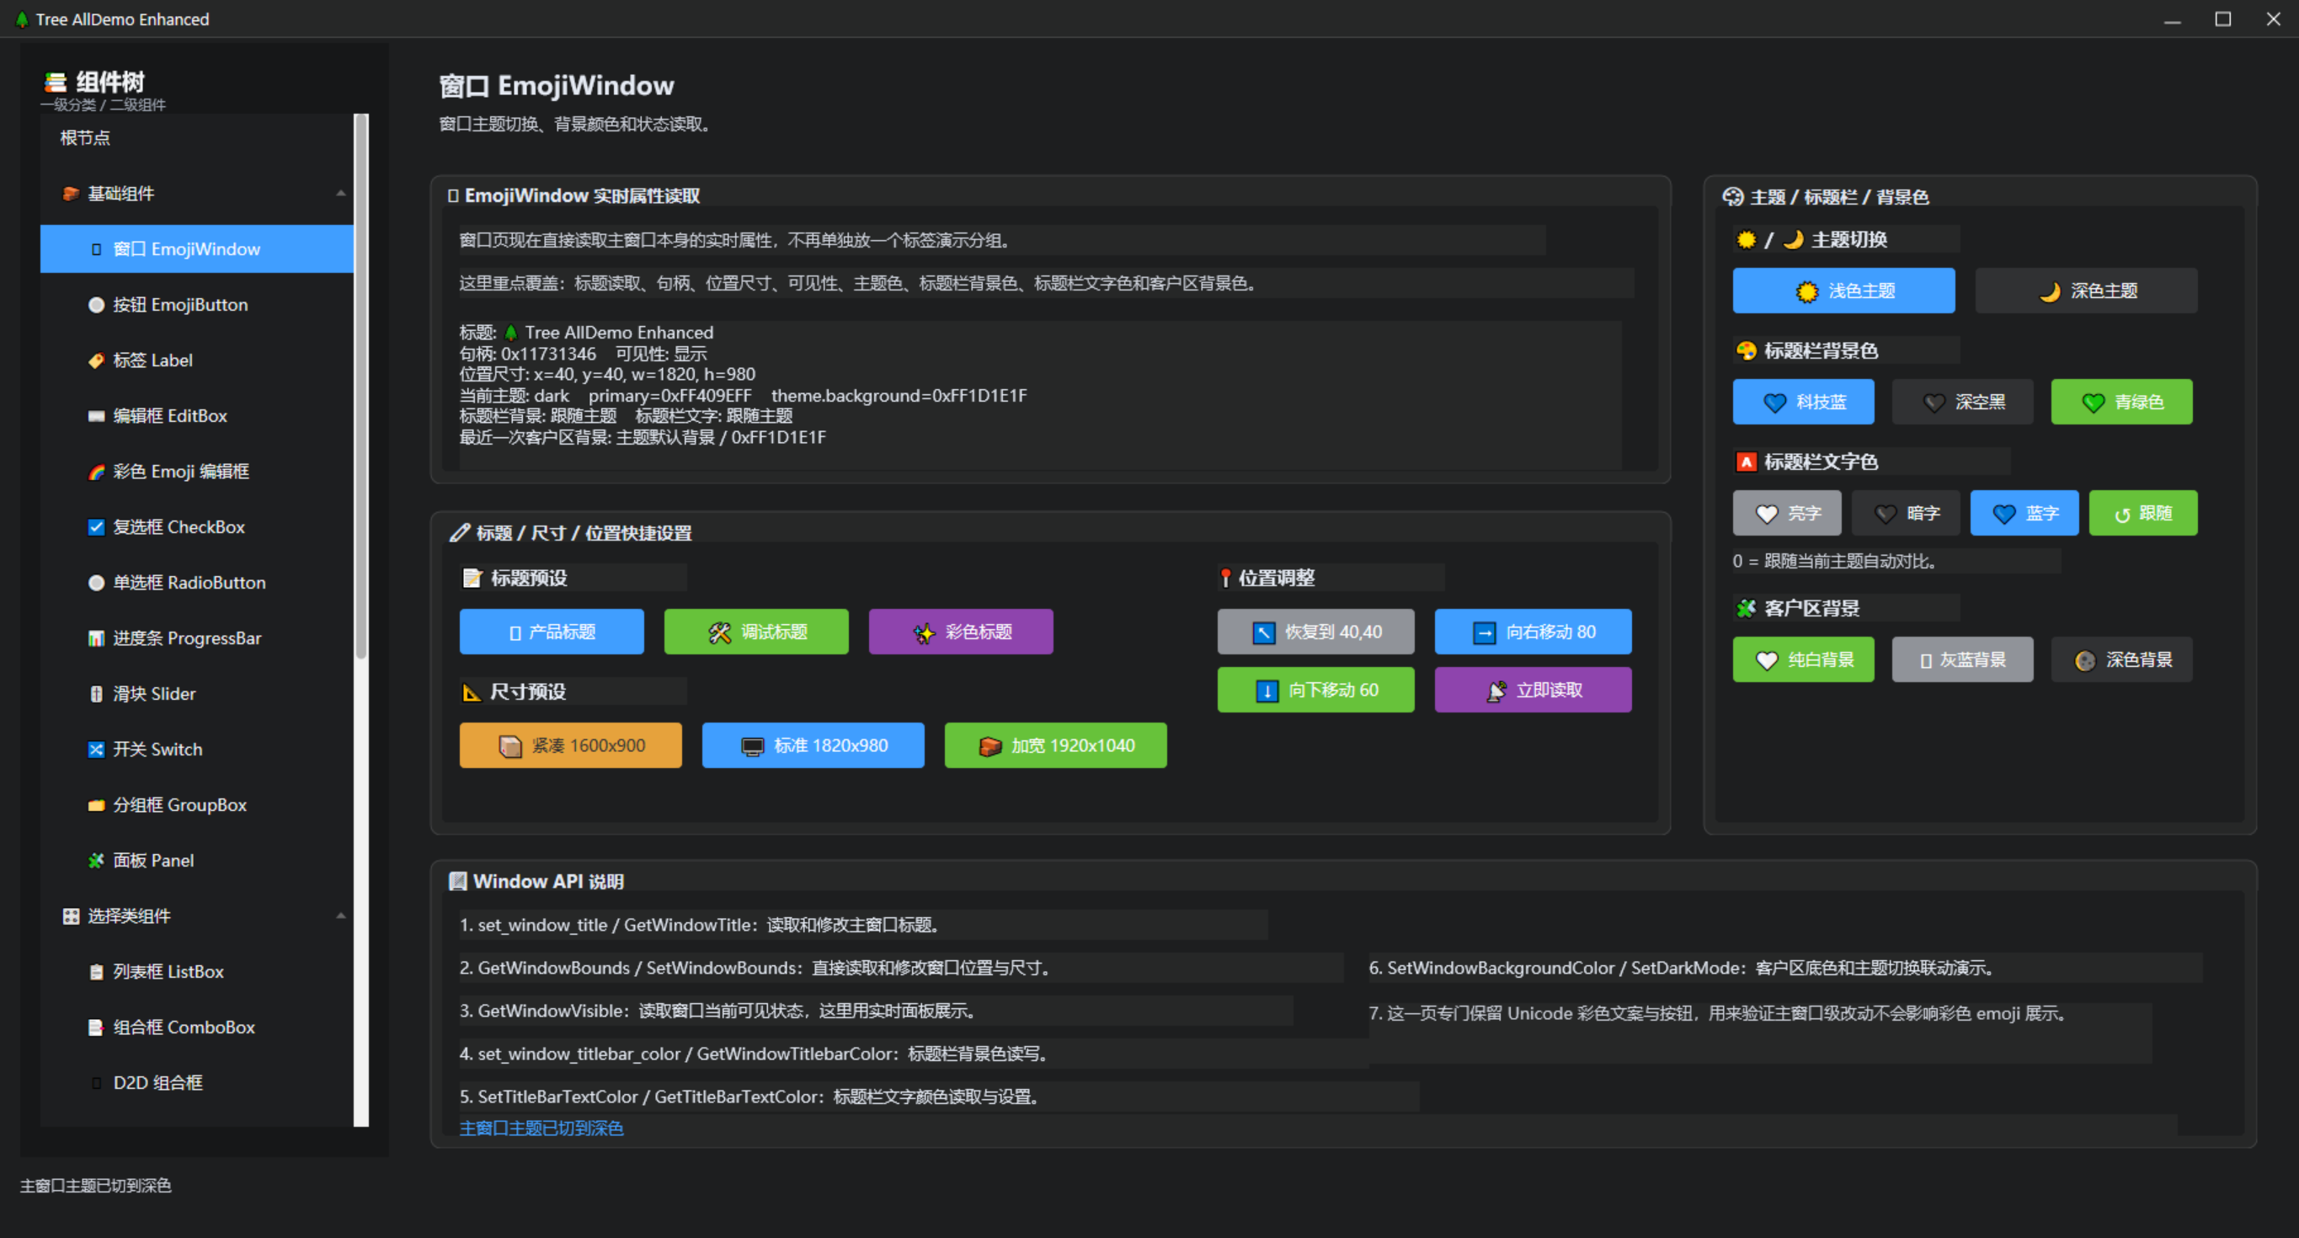The width and height of the screenshot is (2299, 1238).
Task: Open the 滑块 Slider component page
Action: pyautogui.click(x=153, y=695)
